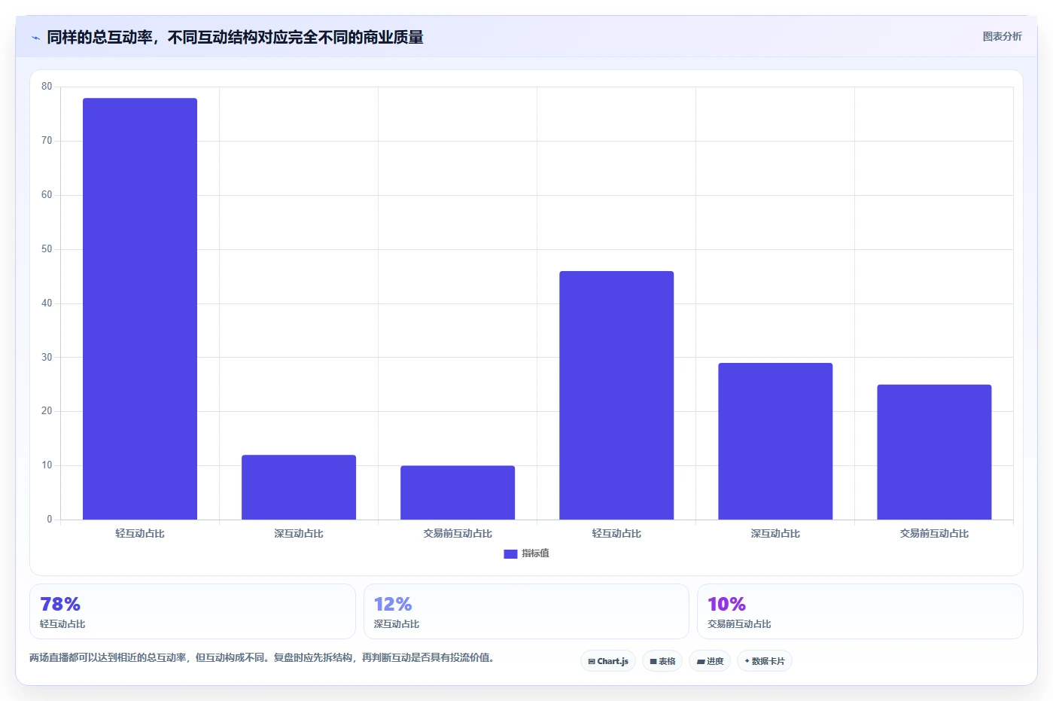Image resolution: width=1053 pixels, height=701 pixels.
Task: Open the 78% 轻互动占比 data card
Action: point(192,611)
